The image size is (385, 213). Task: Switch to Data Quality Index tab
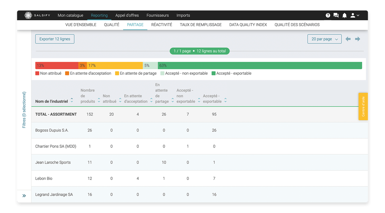[x=248, y=25]
